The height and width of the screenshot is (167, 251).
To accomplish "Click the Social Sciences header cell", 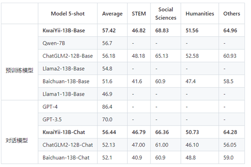I will pyautogui.click(x=166, y=14).
